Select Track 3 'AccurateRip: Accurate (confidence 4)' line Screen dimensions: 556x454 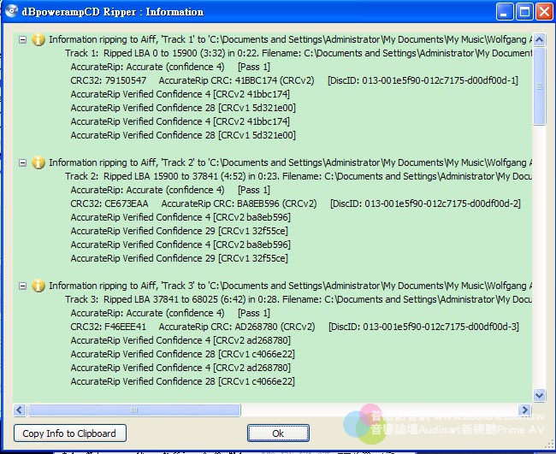(170, 313)
